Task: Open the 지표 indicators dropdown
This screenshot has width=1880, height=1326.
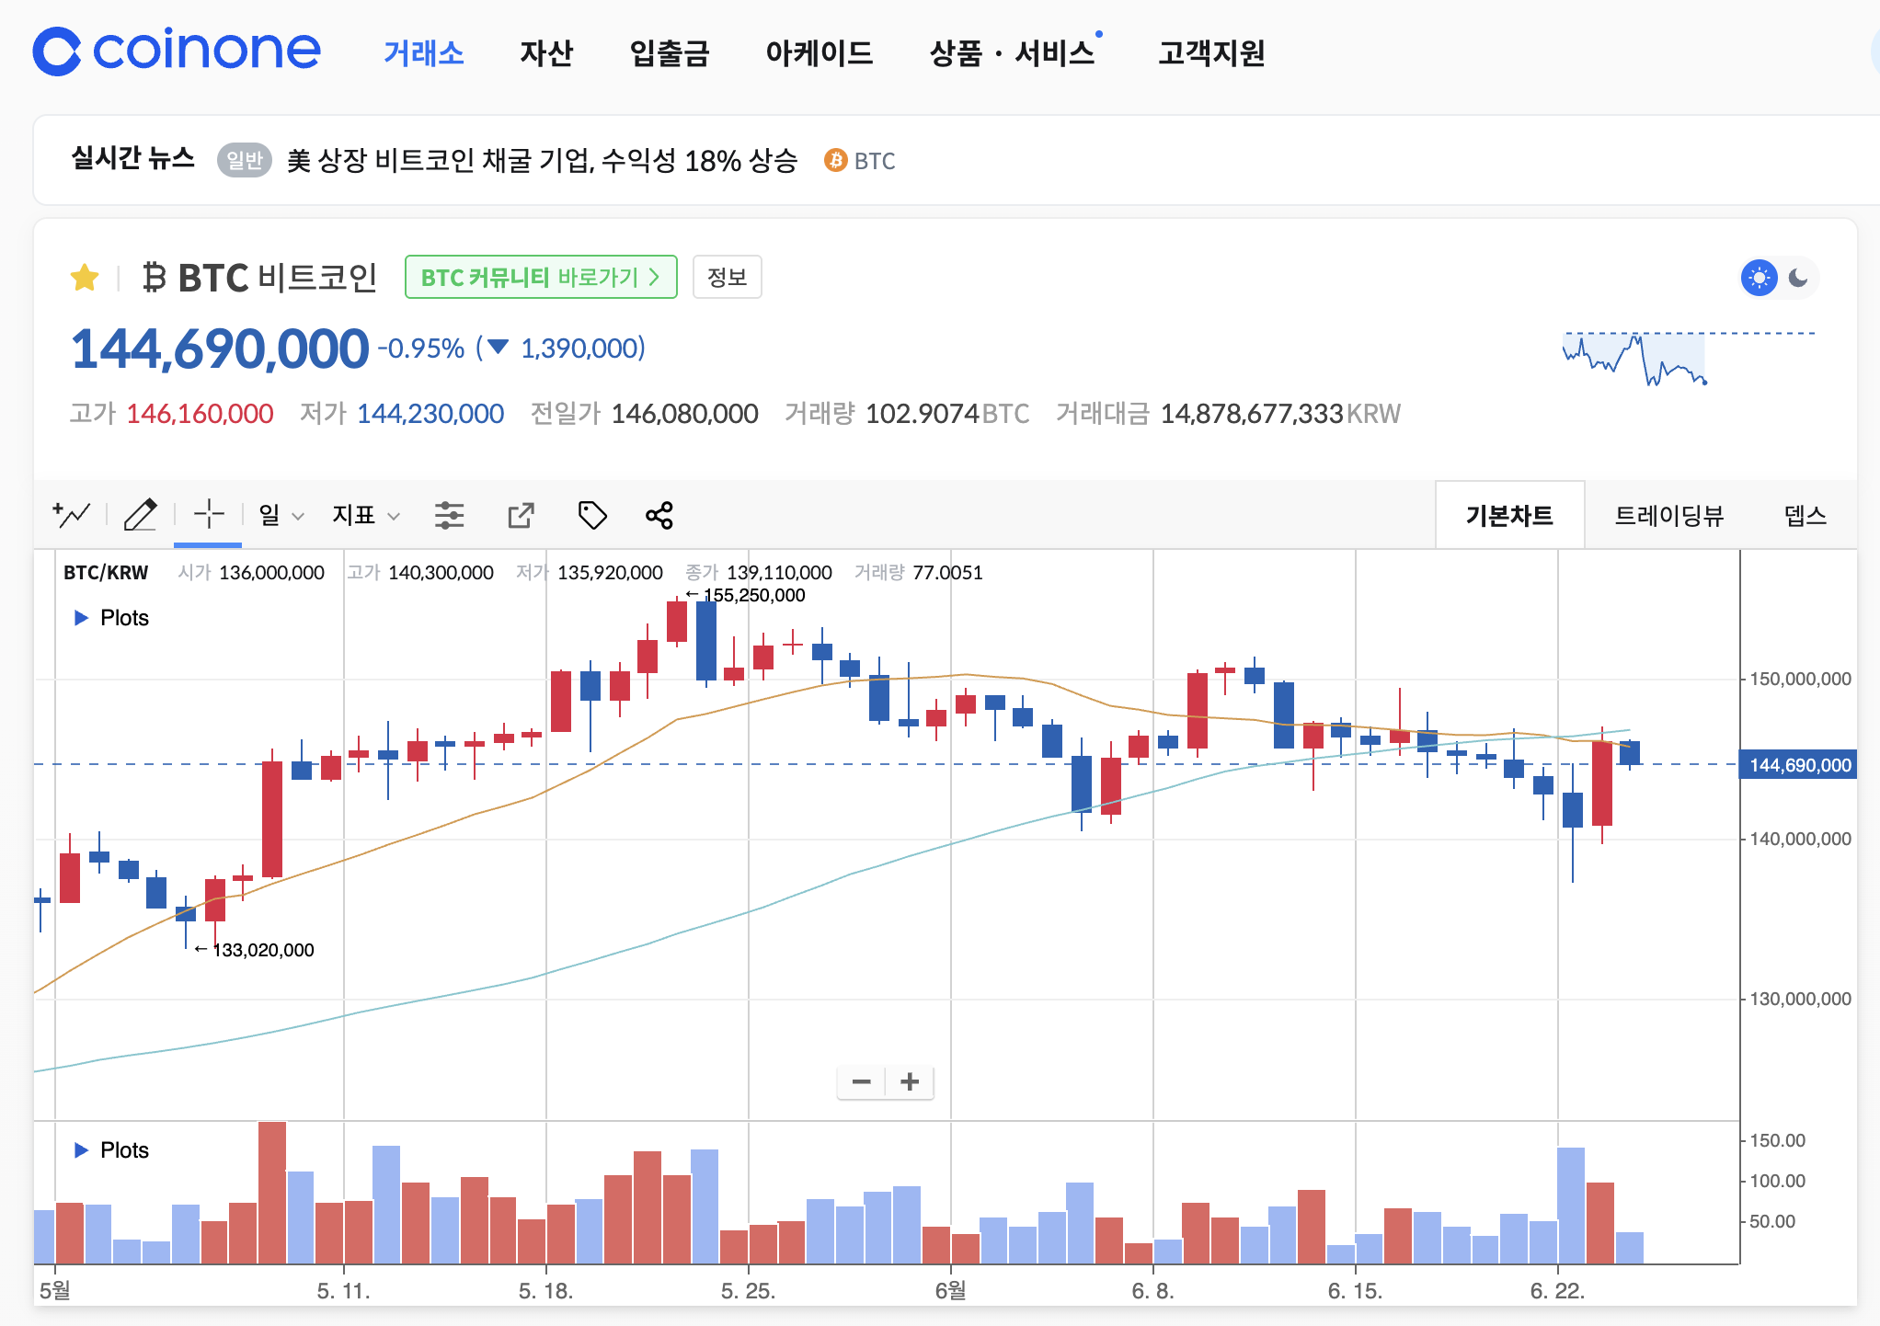Action: click(365, 515)
